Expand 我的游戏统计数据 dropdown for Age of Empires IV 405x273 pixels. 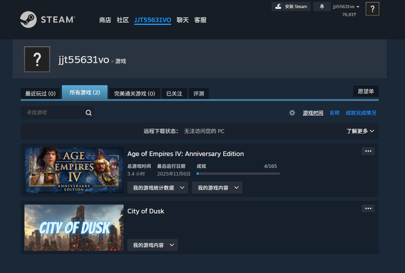(x=158, y=188)
